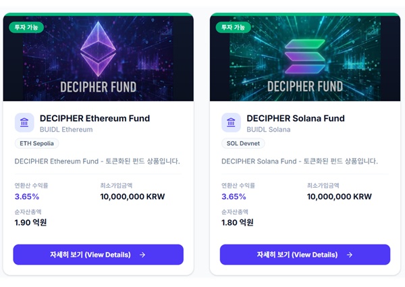Click the bank icon beside DECIPHER Solana Fund
Screen dimensions: 405x287
(x=232, y=123)
